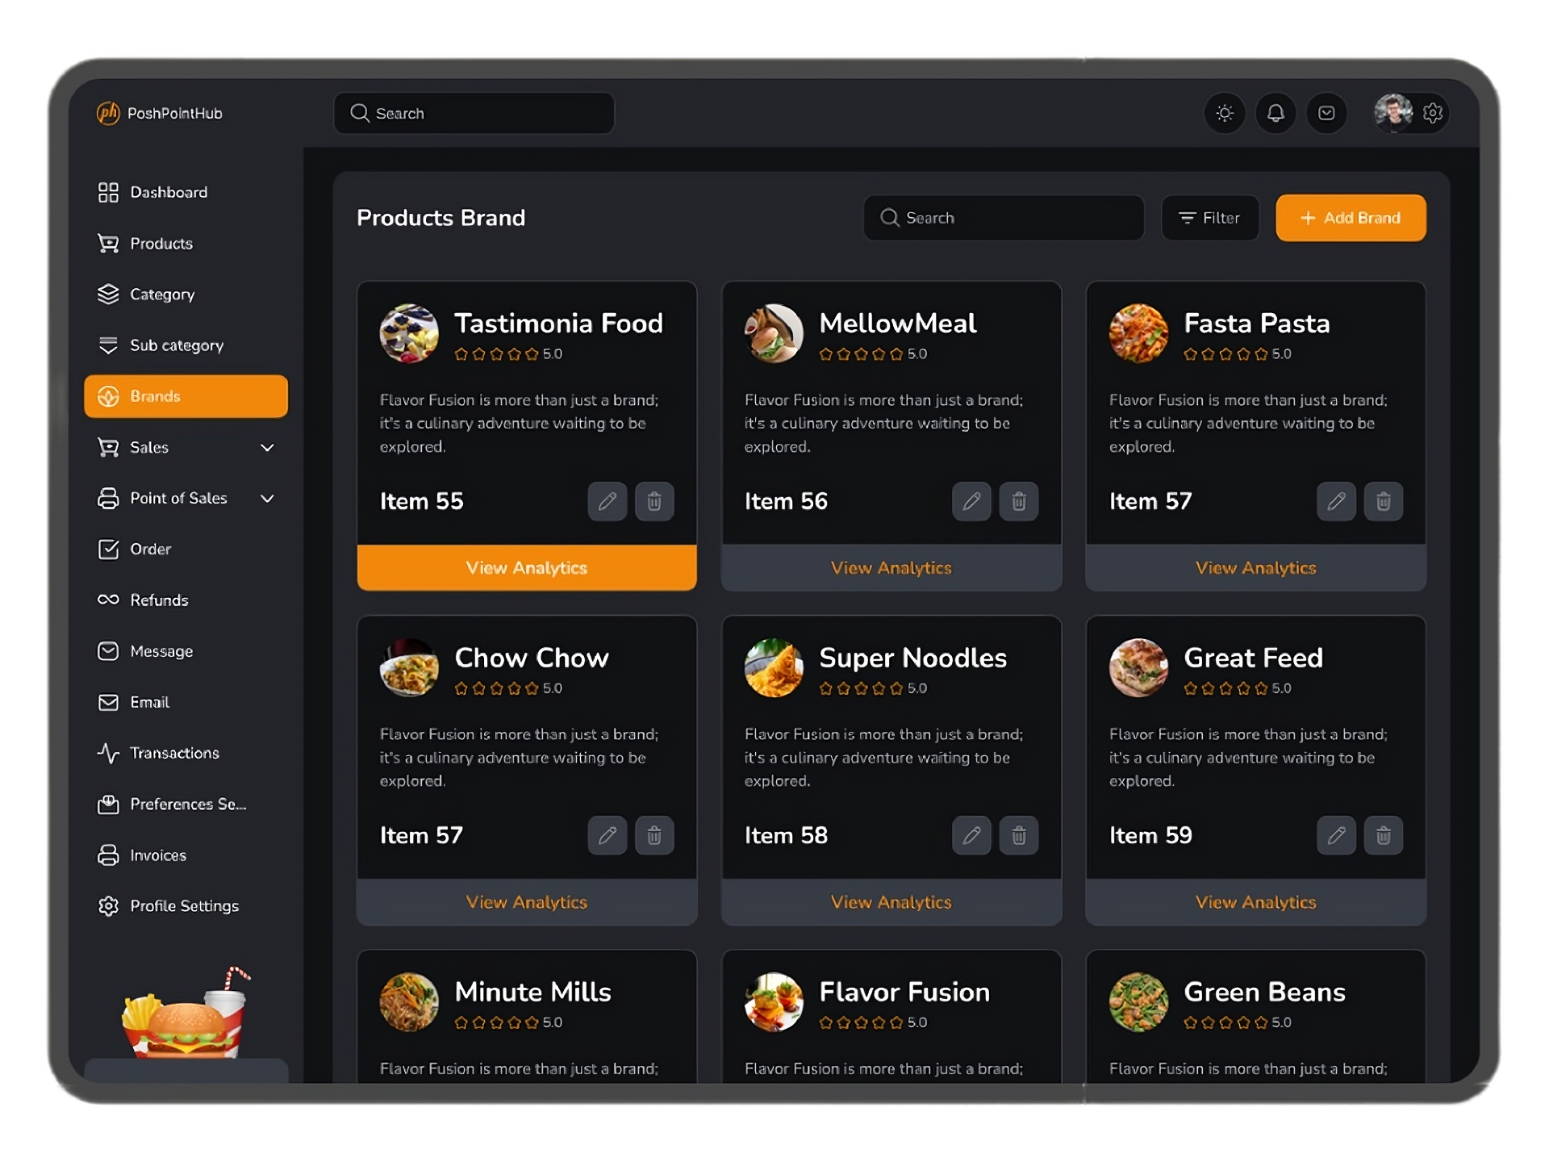Expand the Sales submenu chevron
The width and height of the screenshot is (1549, 1162).
(267, 447)
